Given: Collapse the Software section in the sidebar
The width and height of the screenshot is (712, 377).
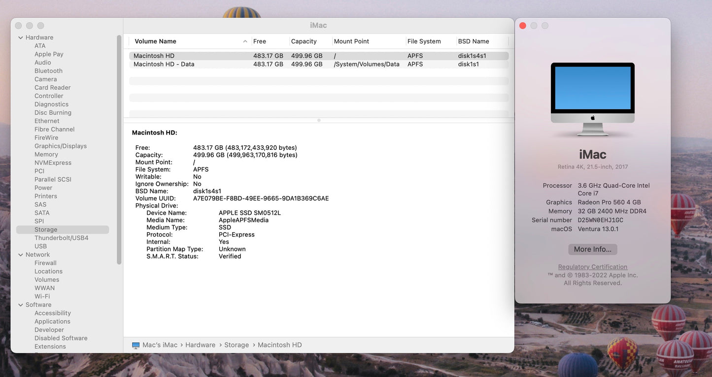Looking at the screenshot, I should (x=20, y=305).
